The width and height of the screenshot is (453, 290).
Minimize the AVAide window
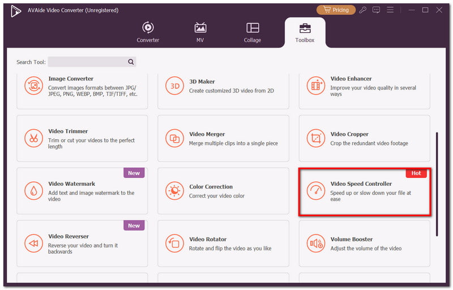tap(412, 10)
